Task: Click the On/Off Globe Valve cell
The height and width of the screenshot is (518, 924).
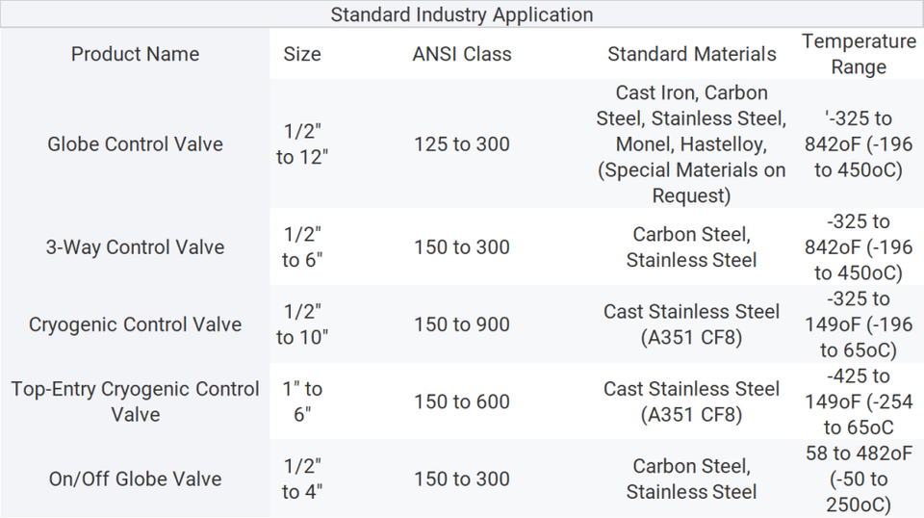Action: [x=135, y=479]
